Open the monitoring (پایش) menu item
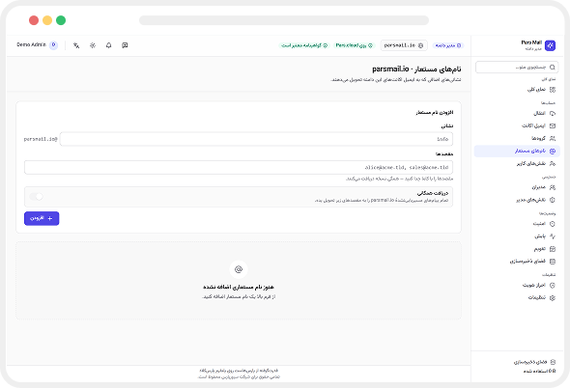Viewport: 570px width, 388px height. point(517,236)
